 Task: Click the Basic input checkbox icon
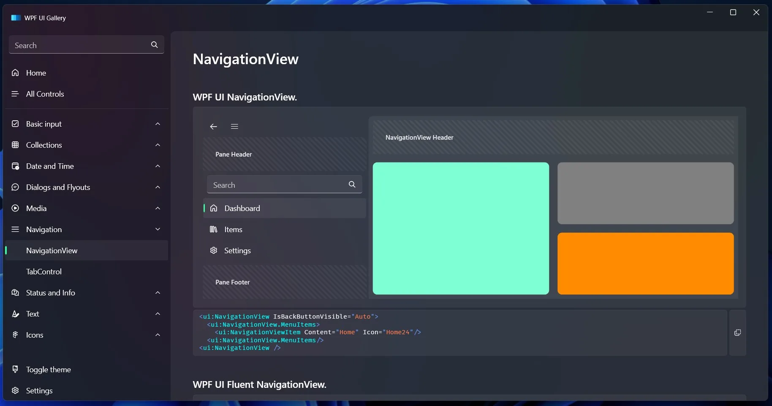pyautogui.click(x=15, y=124)
